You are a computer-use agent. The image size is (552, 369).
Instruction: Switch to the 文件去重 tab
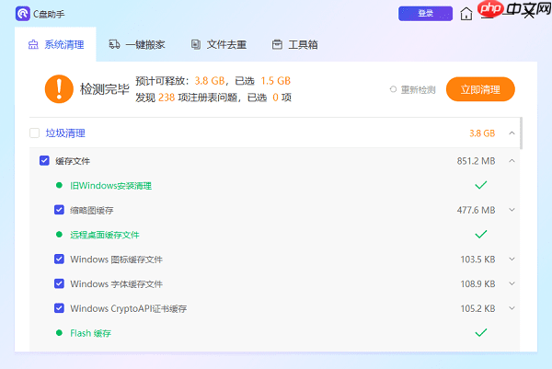[219, 45]
